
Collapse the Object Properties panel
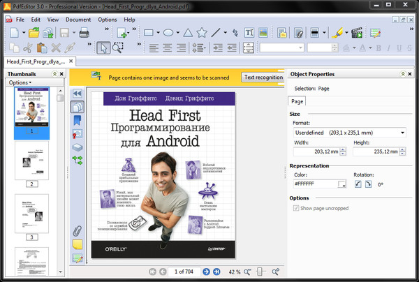pyautogui.click(x=403, y=74)
